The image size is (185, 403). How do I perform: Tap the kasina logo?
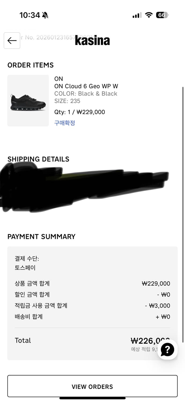point(92,40)
